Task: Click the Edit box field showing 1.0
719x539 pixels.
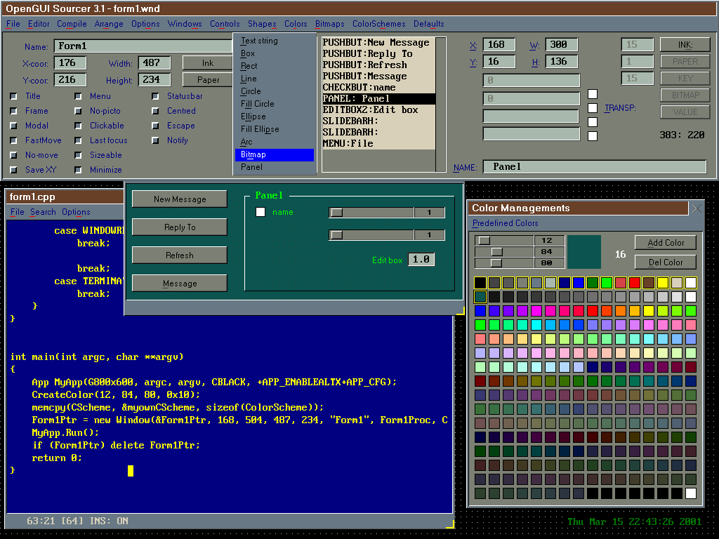Action: pos(421,260)
